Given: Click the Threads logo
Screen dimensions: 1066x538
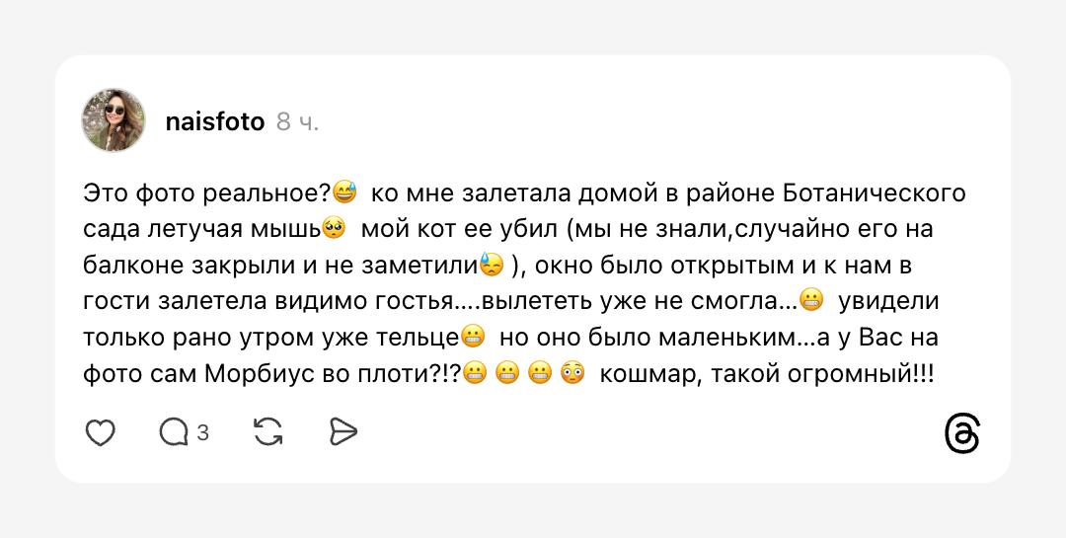Looking at the screenshot, I should click(x=962, y=434).
